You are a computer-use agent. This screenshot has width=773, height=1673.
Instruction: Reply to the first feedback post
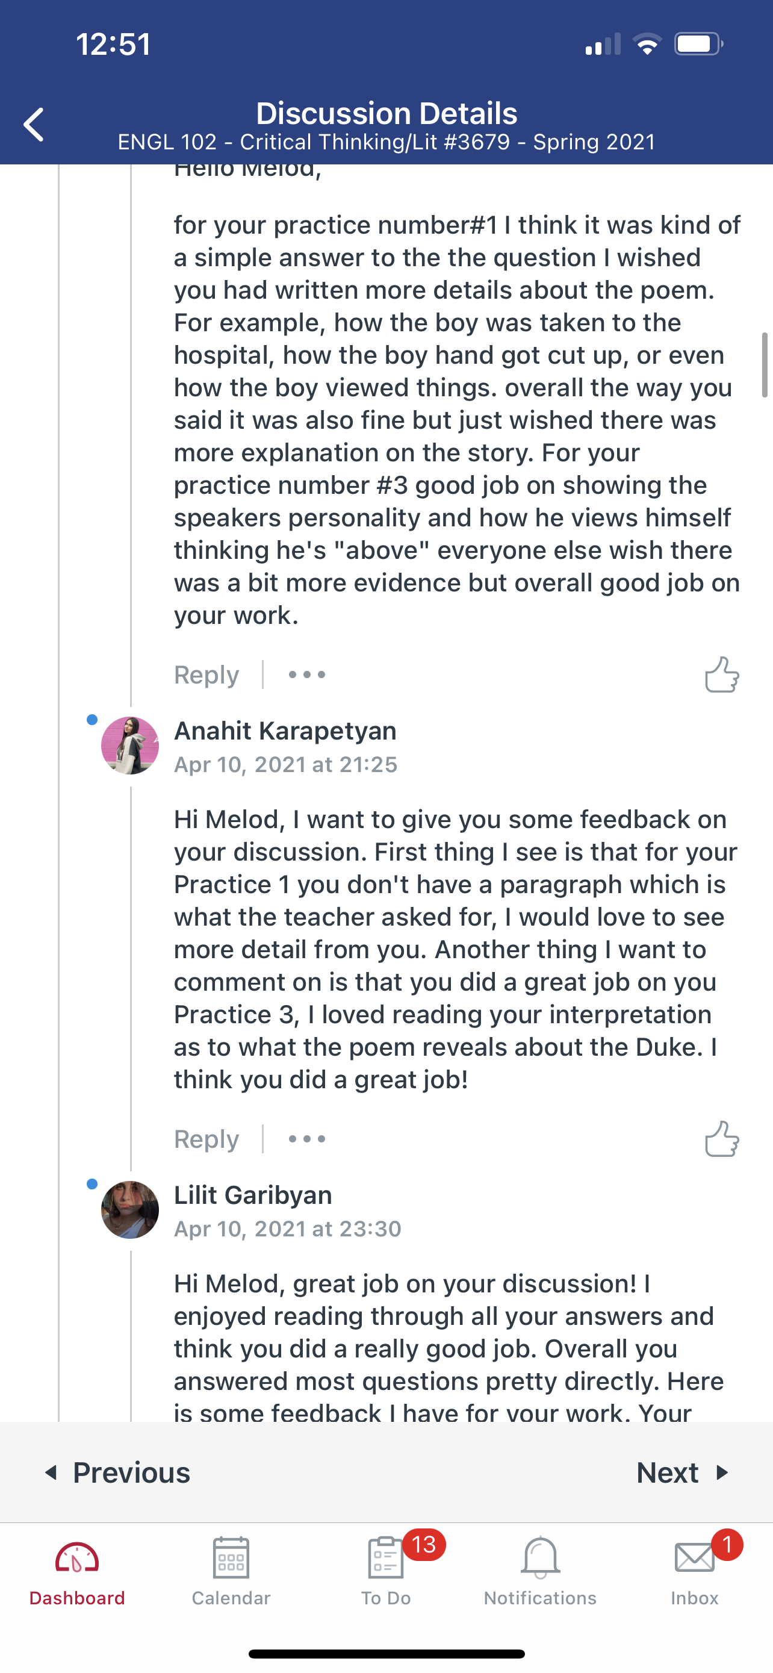[x=206, y=674]
